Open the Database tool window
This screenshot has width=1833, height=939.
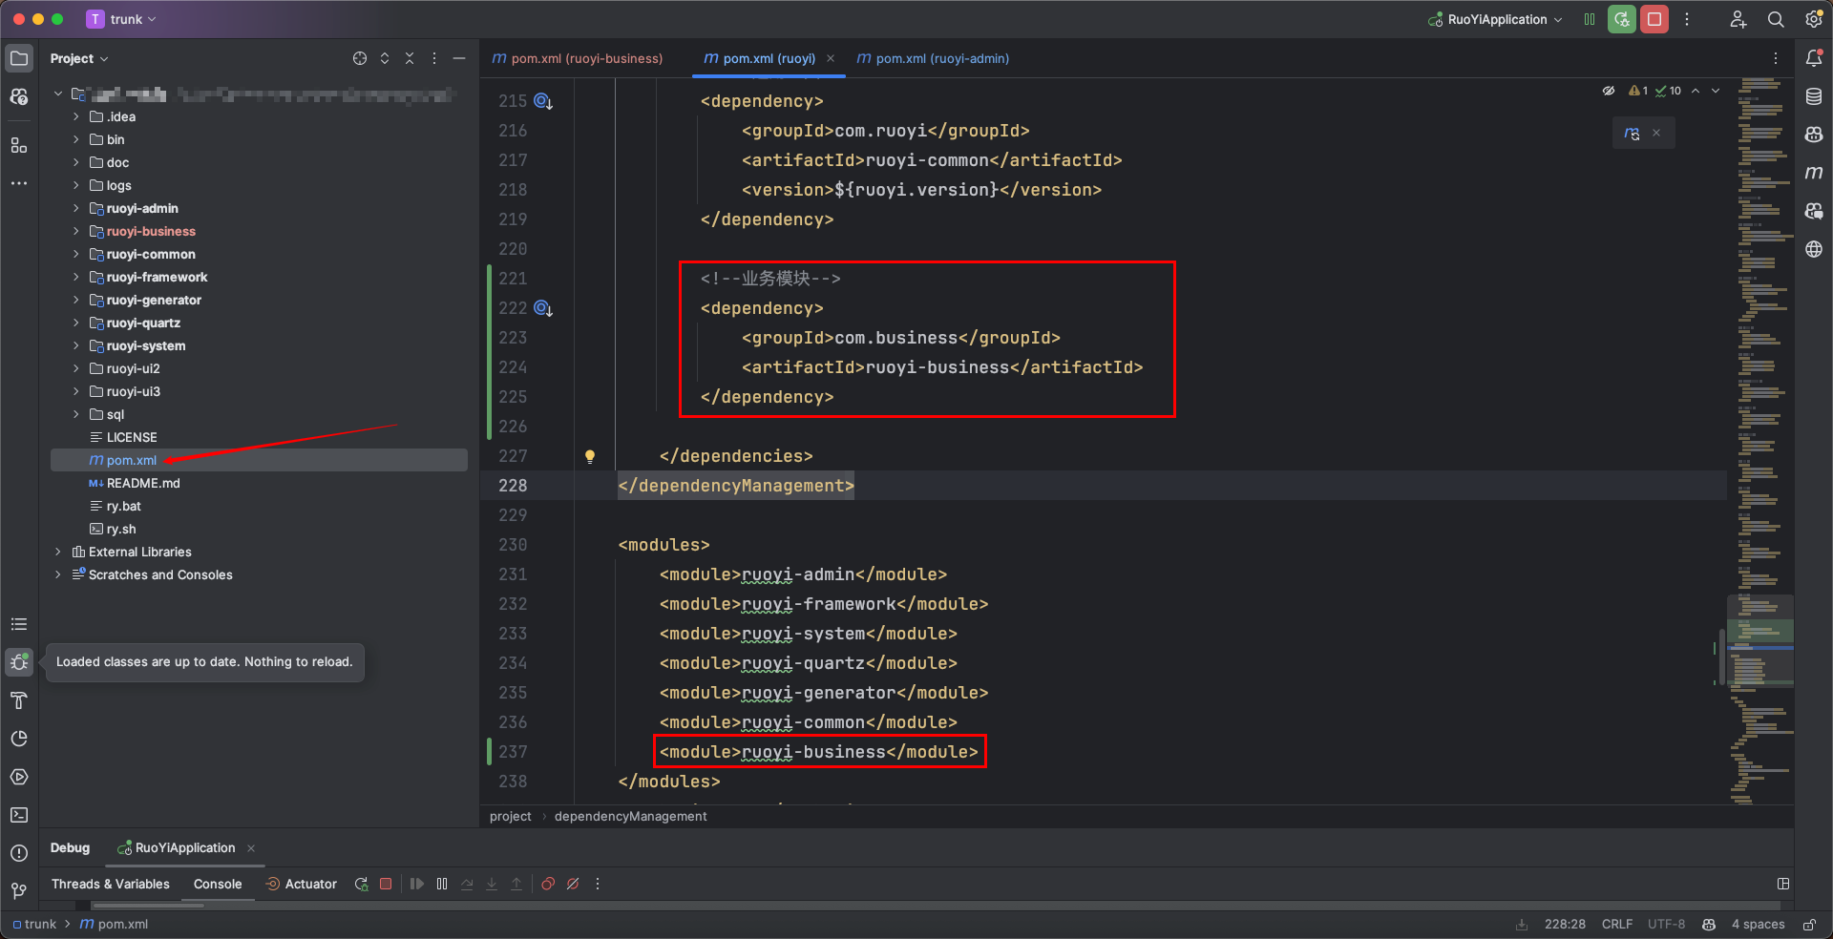click(x=1814, y=96)
